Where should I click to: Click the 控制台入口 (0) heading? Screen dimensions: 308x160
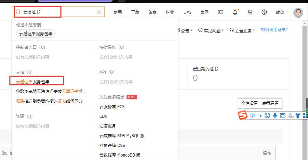[31, 47]
